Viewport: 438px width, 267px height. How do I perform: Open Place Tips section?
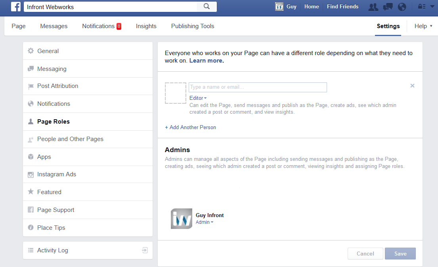click(x=88, y=228)
